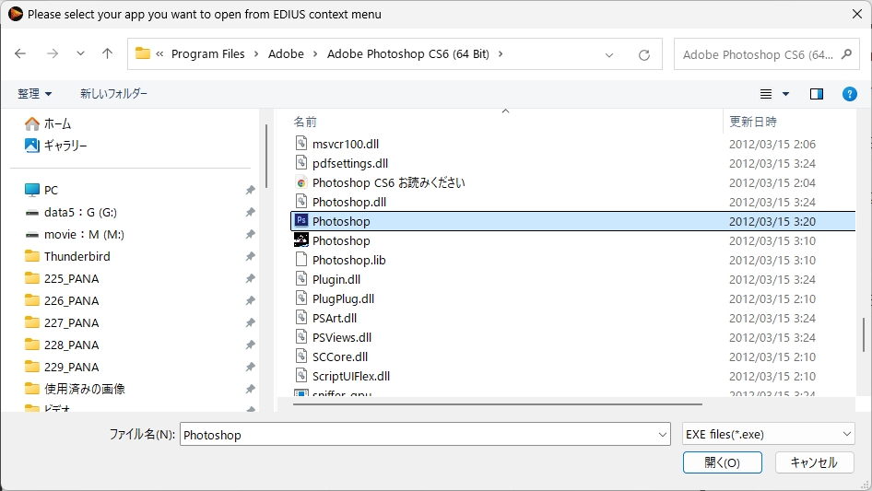Open the 228_PANA folder in sidebar
The image size is (872, 491).
(71, 345)
